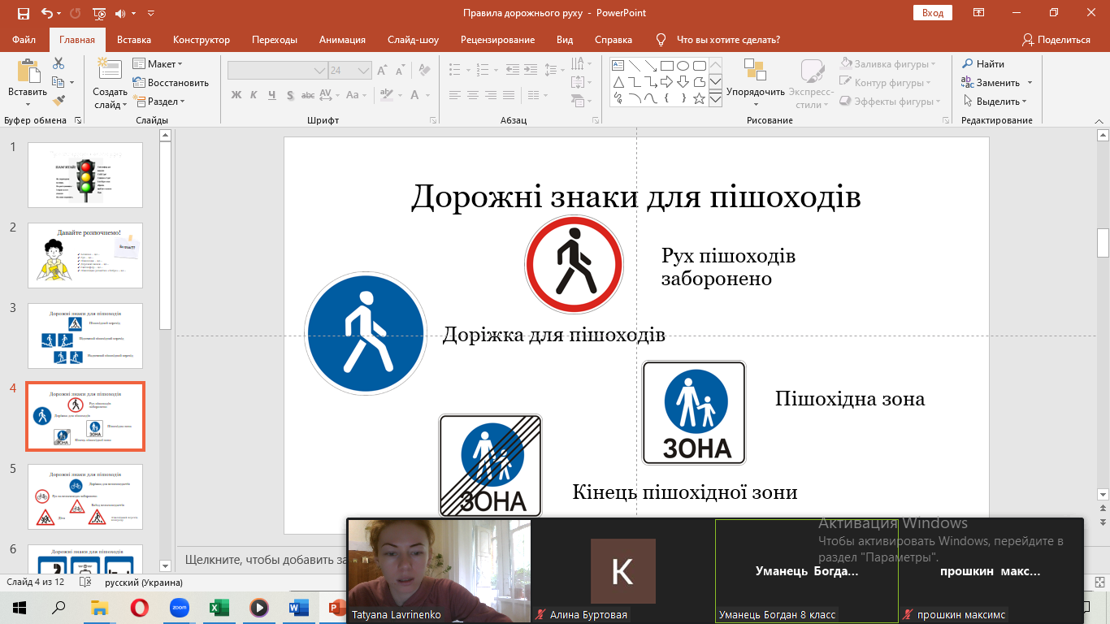Click the Поделиться share button
Image resolution: width=1110 pixels, height=624 pixels.
[x=1056, y=40]
